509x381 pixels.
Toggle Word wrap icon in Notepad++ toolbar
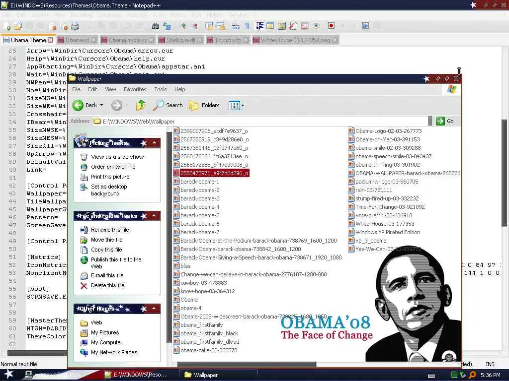point(235,26)
